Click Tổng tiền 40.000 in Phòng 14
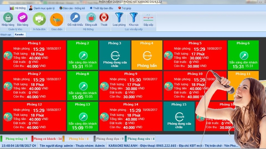 (127, 119)
